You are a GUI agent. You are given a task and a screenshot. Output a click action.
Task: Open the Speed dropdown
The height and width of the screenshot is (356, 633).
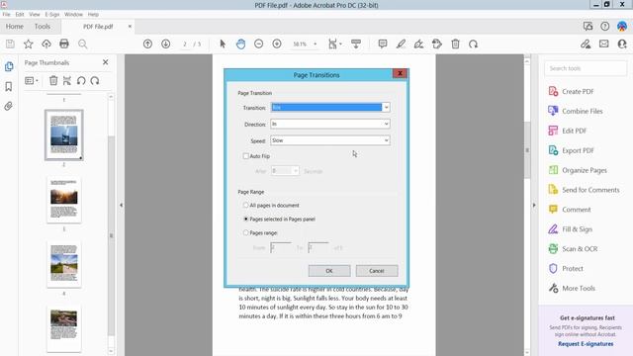[329, 140]
